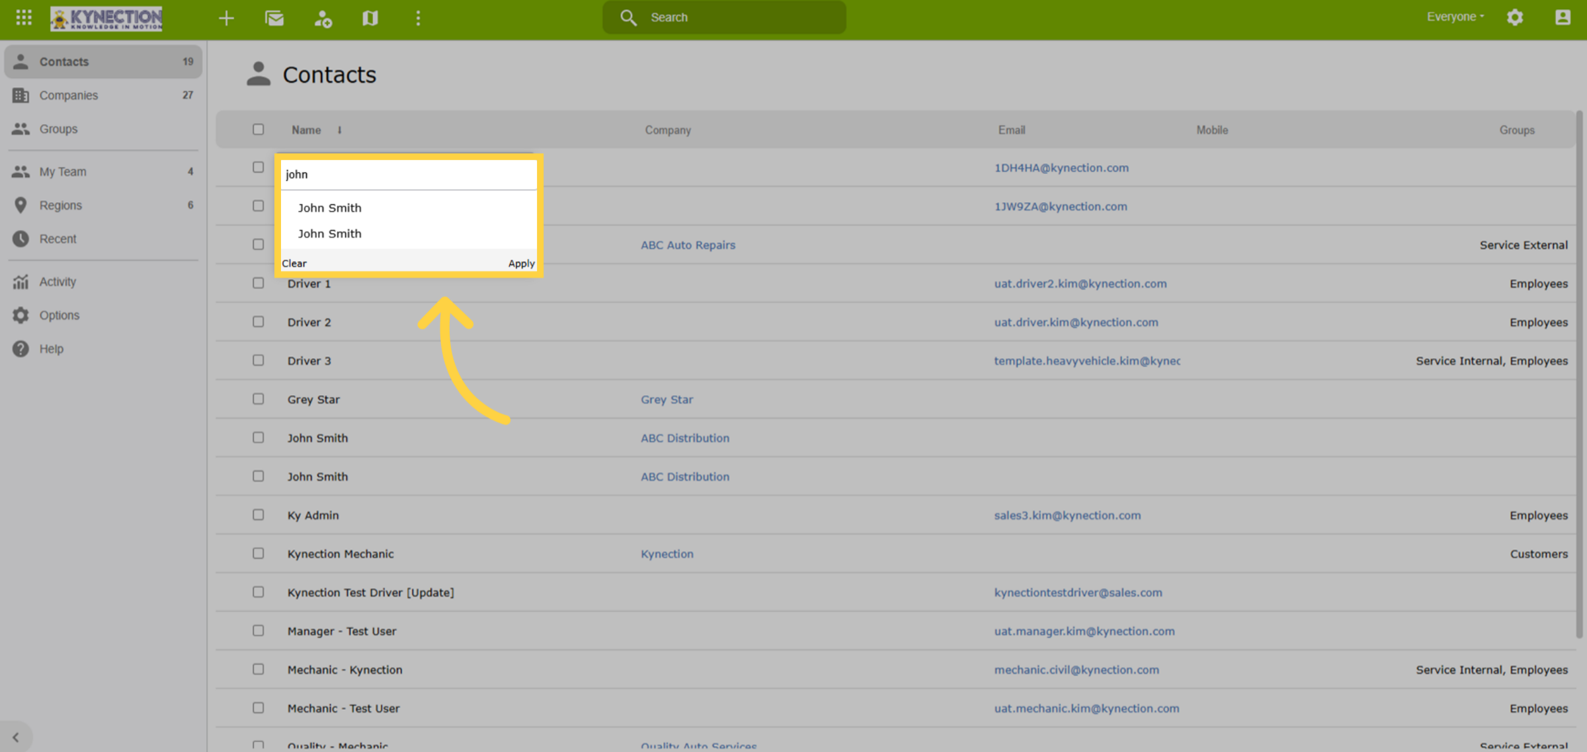Click email mechanic.civil@kynection.com
The height and width of the screenshot is (752, 1587).
point(1077,670)
